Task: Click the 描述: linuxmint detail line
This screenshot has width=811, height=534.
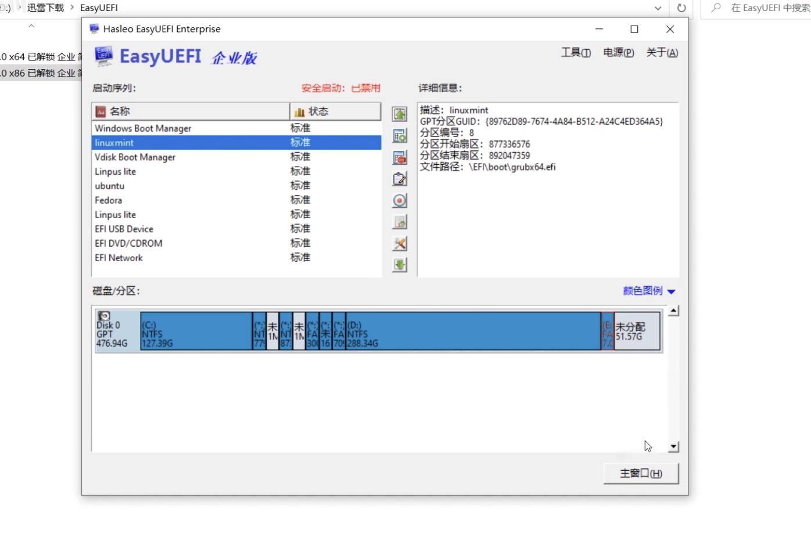Action: point(454,110)
